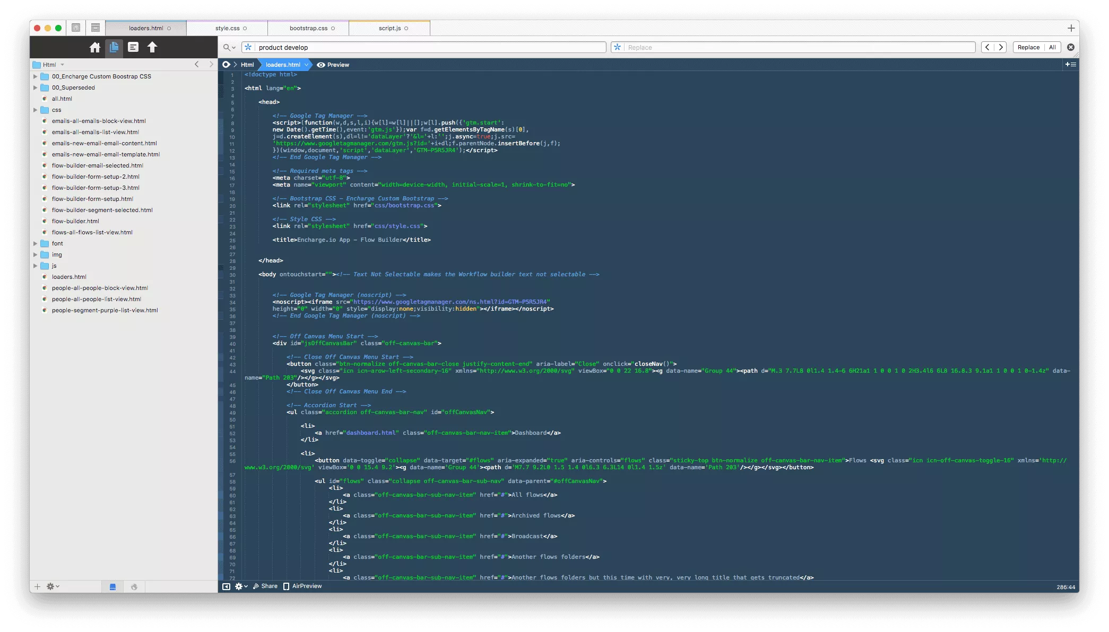This screenshot has width=1109, height=632.
Task: Click Html in the path bar
Action: click(x=247, y=65)
